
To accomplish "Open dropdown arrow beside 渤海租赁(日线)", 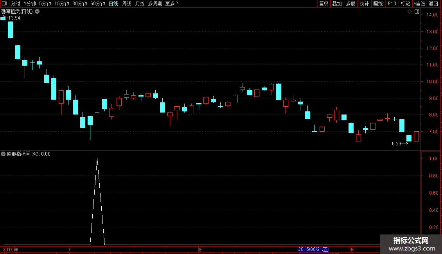I will [37, 12].
